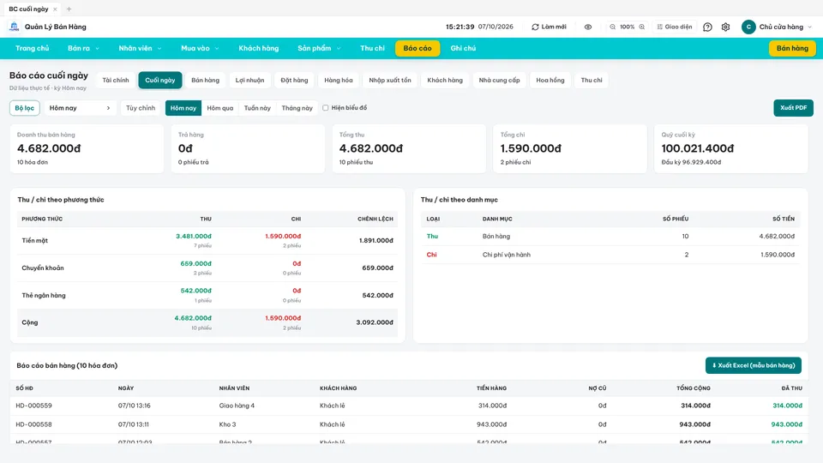Switch to the Thu chi report tab
The image size is (823, 463).
[x=592, y=81]
